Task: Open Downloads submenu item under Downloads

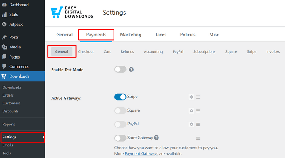Action: point(12,87)
